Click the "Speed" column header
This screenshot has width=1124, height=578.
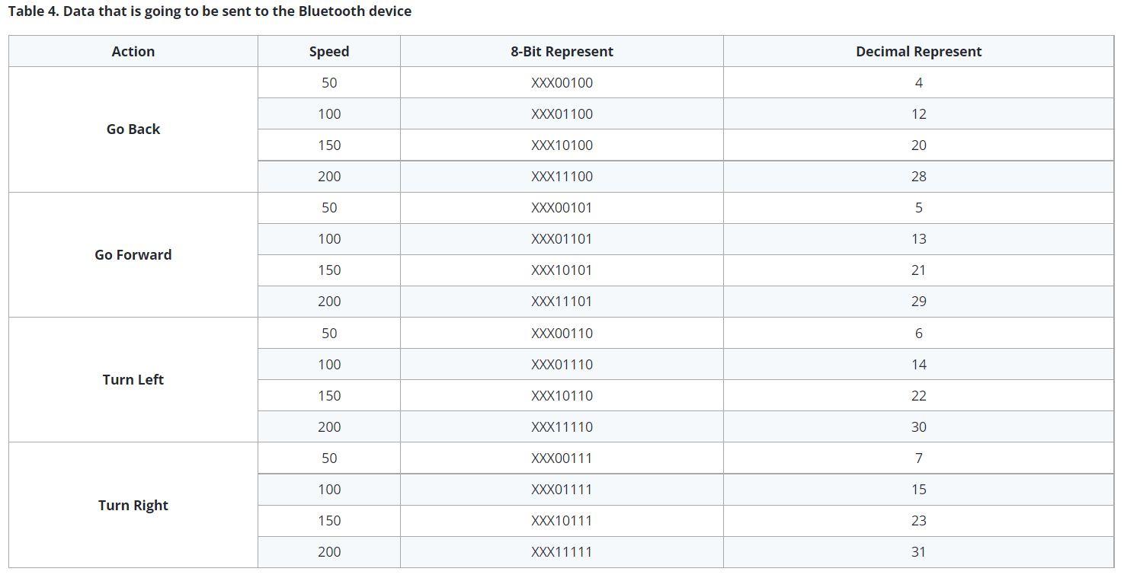click(329, 52)
